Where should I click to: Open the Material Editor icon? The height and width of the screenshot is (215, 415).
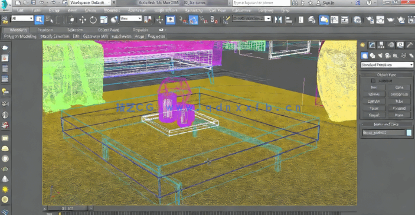(357, 20)
